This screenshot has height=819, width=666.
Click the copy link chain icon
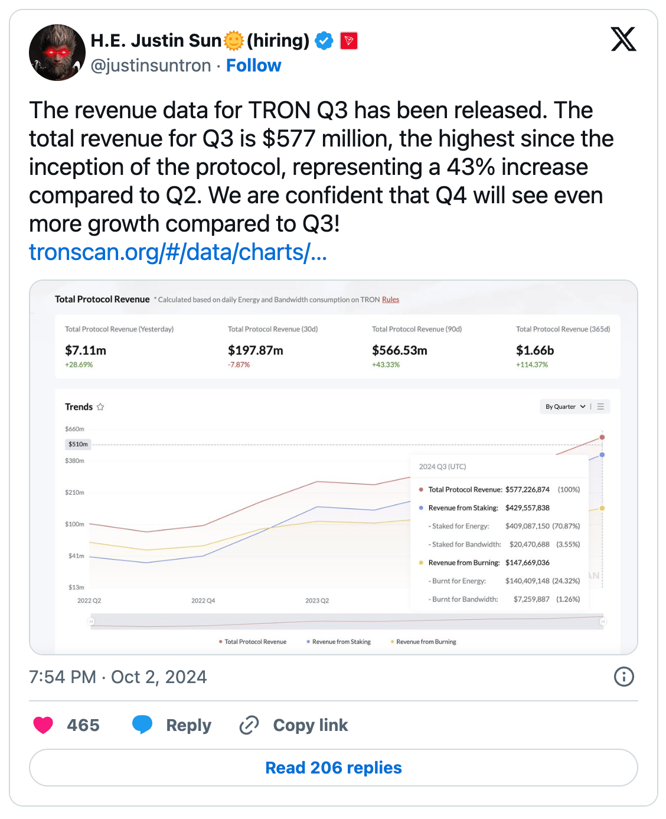click(x=249, y=725)
